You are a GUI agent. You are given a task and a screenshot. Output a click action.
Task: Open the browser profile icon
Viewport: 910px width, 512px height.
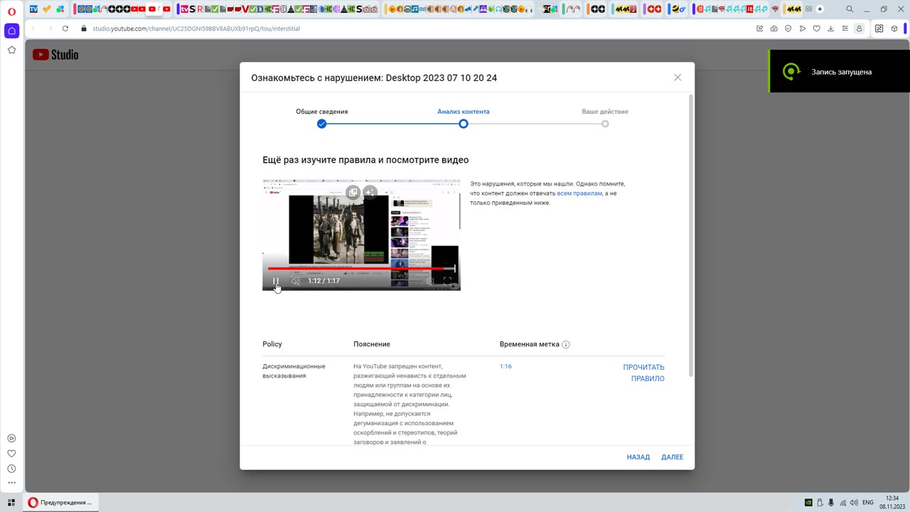pos(860,28)
